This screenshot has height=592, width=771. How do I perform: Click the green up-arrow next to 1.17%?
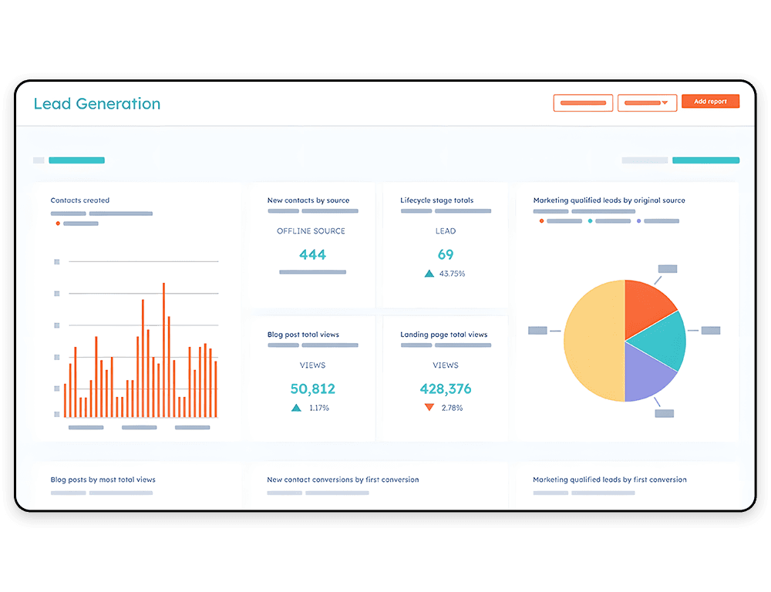pos(295,408)
